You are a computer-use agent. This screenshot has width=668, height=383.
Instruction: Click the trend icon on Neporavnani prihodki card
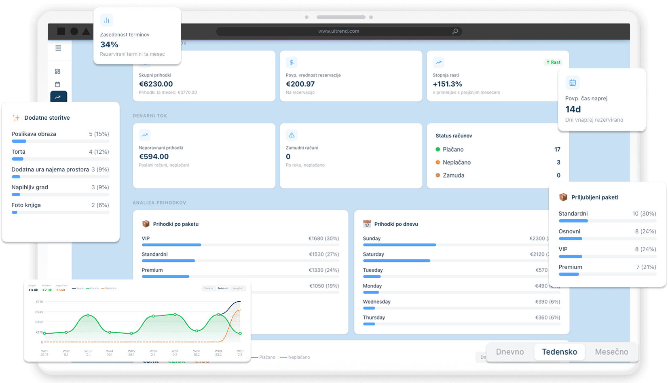145,135
